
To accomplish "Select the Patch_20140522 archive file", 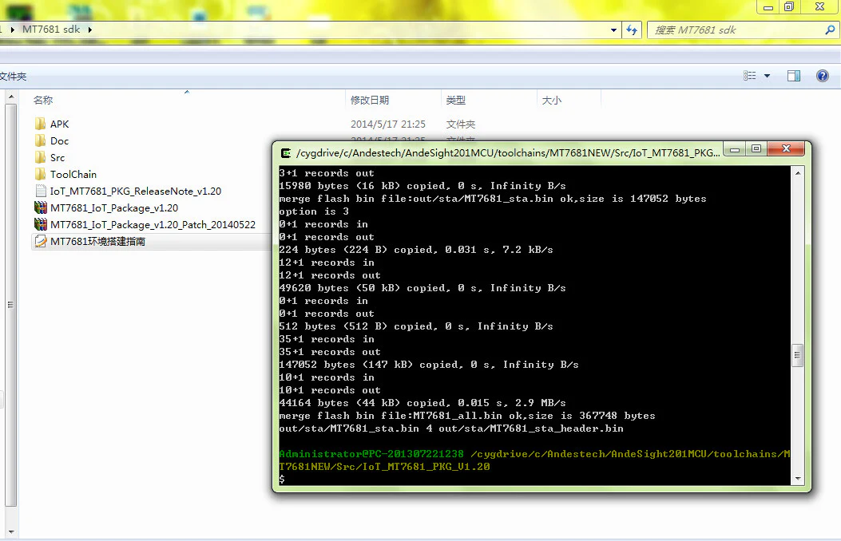I will 152,225.
